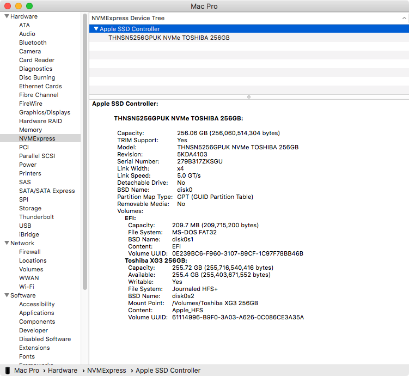Click the link speed value 5.0 GT/s
This screenshot has width=409, height=376.
pos(189,175)
